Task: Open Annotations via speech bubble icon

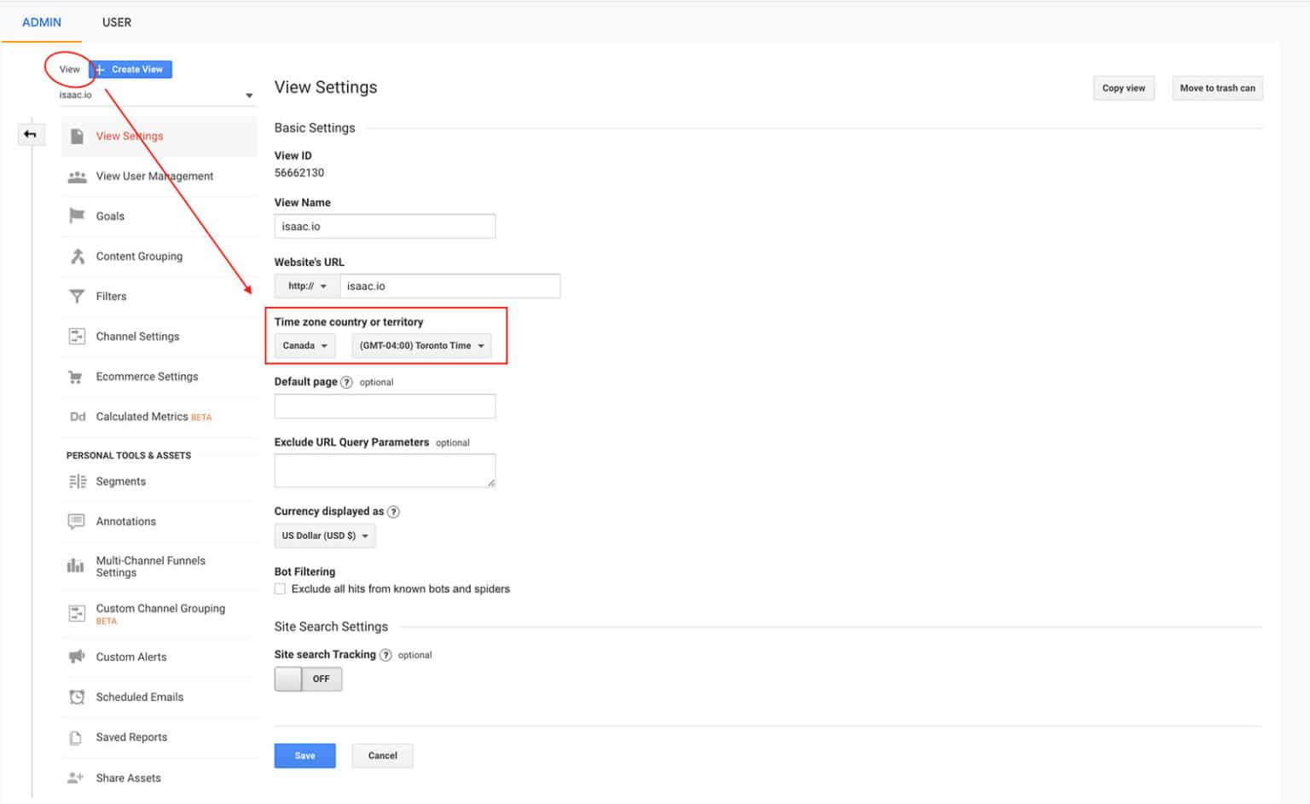Action: pos(76,521)
